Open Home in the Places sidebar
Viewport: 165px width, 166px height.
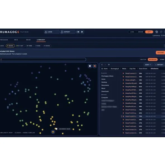(x=103, y=79)
